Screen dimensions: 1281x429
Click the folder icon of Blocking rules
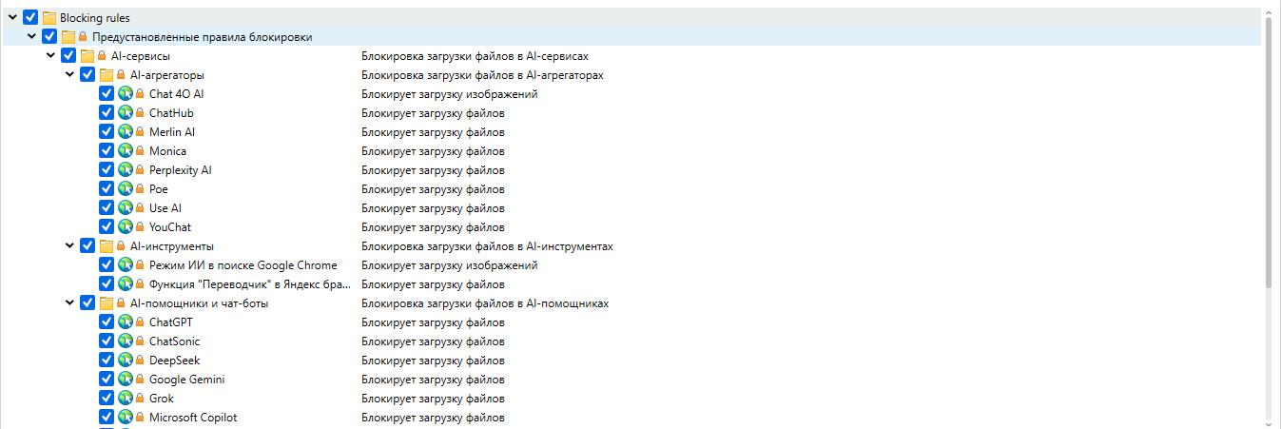click(49, 18)
